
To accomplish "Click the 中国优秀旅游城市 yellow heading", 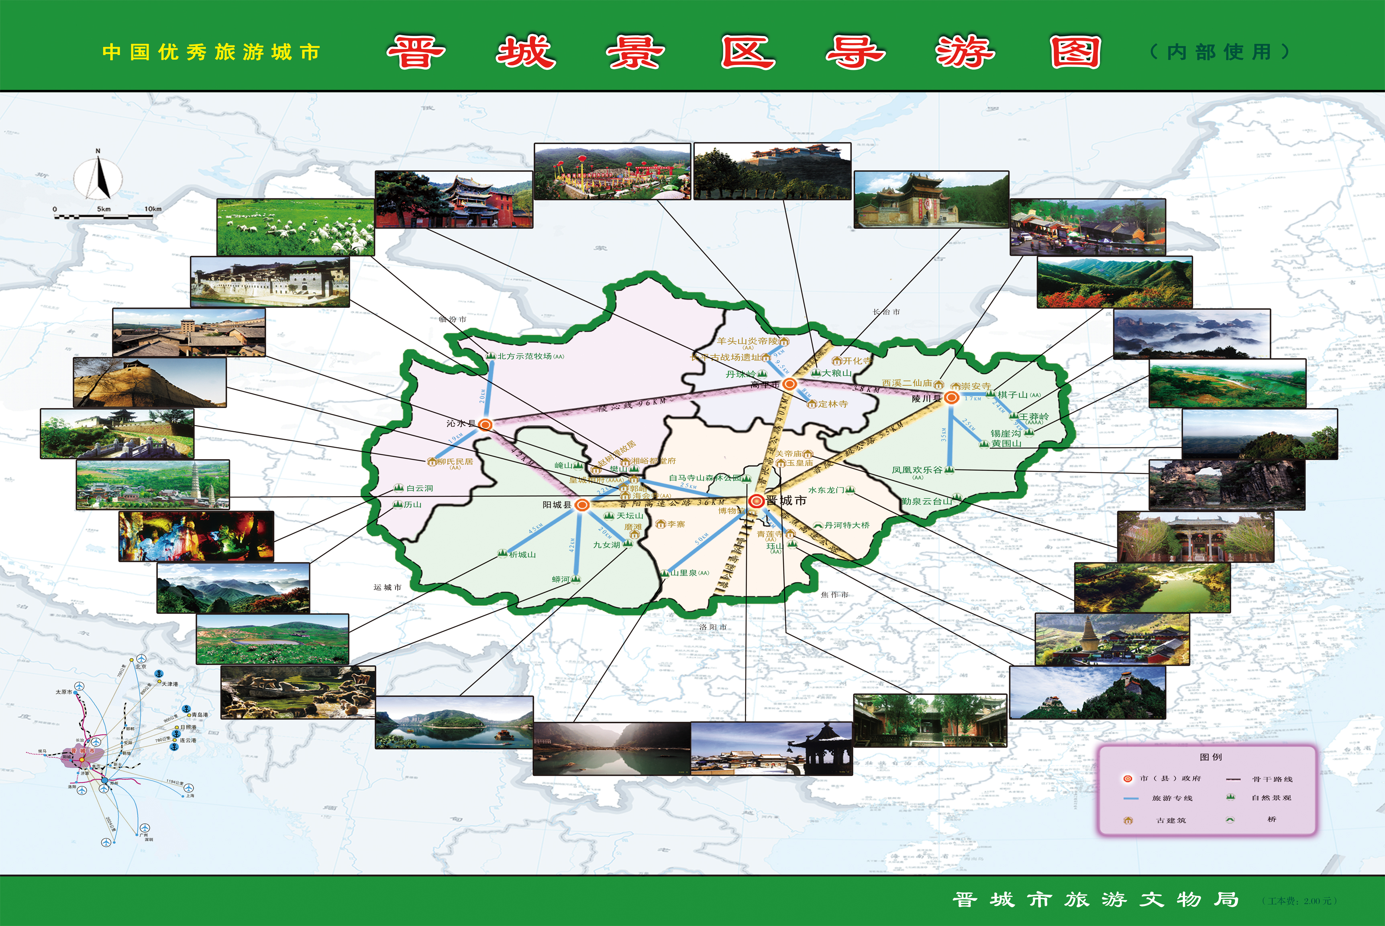I will click(x=211, y=52).
